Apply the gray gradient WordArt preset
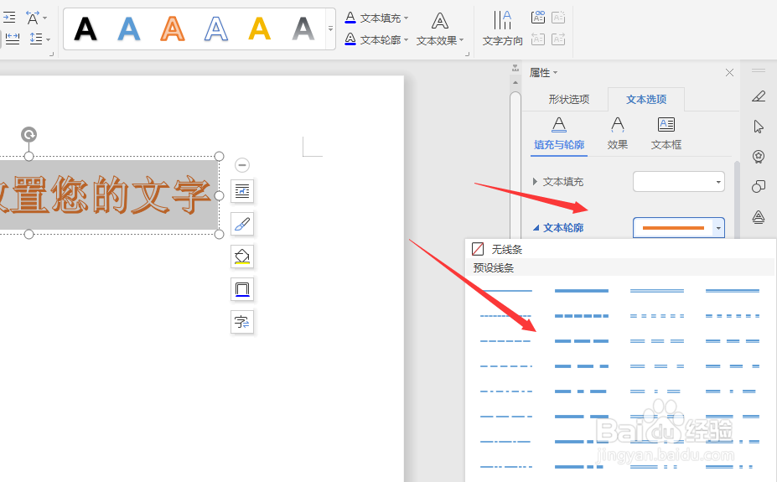 303,29
